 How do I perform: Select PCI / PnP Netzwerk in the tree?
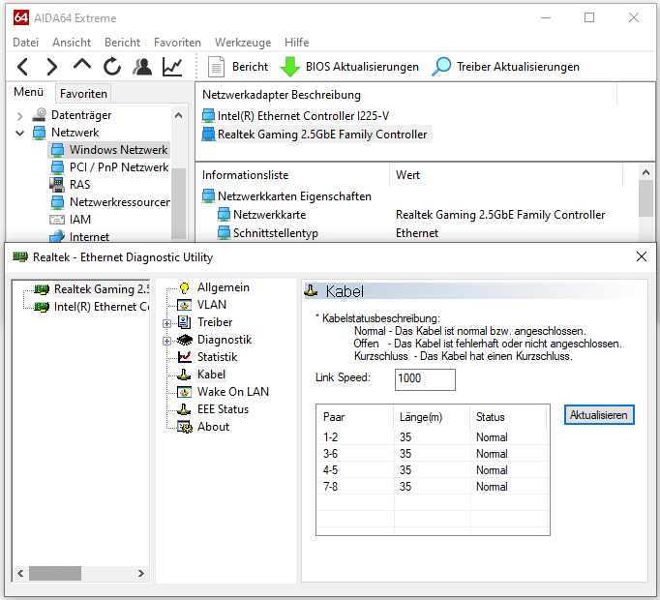[119, 167]
